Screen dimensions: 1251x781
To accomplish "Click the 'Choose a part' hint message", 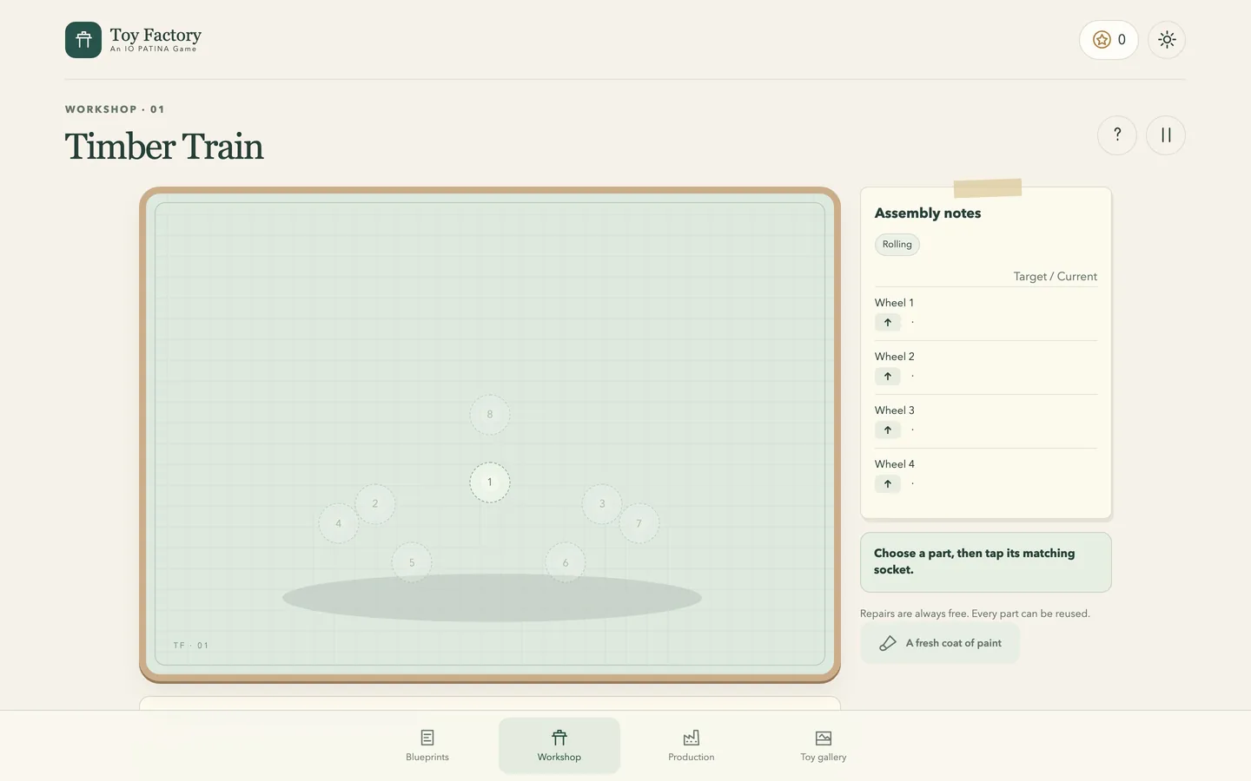I will point(986,562).
